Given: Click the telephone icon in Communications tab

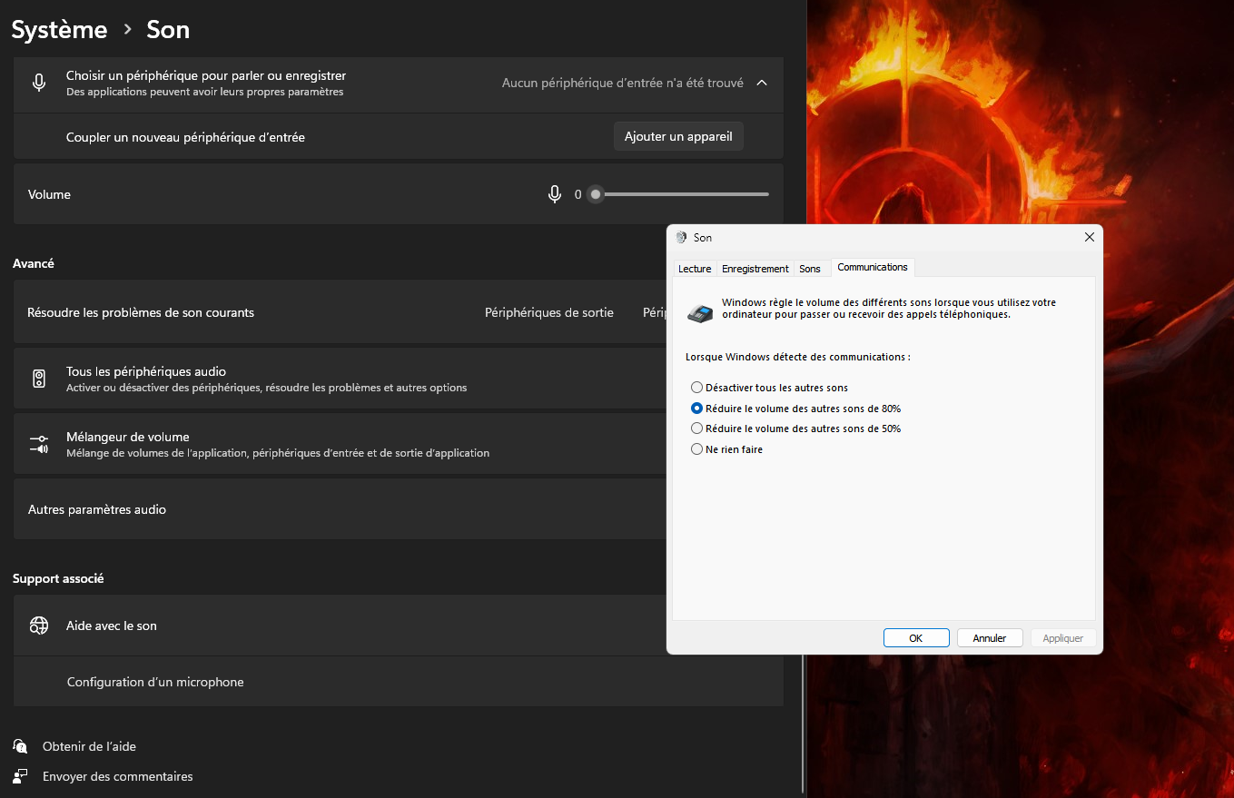Looking at the screenshot, I should pos(700,313).
